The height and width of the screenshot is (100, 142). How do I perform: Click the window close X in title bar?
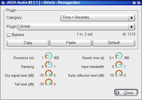point(139,3)
